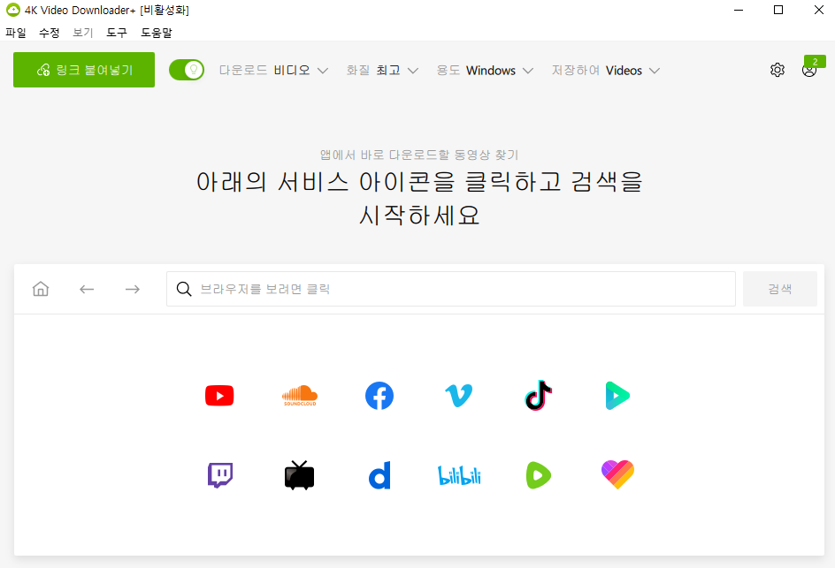This screenshot has width=835, height=568.
Task: Click the notification badge showing 2
Action: click(816, 61)
